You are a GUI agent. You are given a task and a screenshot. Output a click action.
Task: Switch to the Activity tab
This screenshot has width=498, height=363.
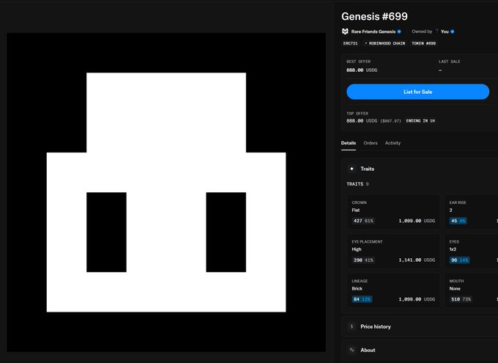click(393, 143)
